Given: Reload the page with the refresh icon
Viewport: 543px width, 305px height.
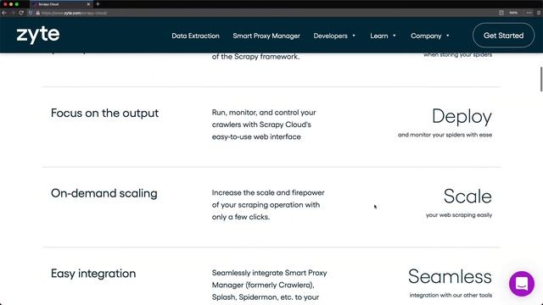Looking at the screenshot, I should (x=21, y=13).
